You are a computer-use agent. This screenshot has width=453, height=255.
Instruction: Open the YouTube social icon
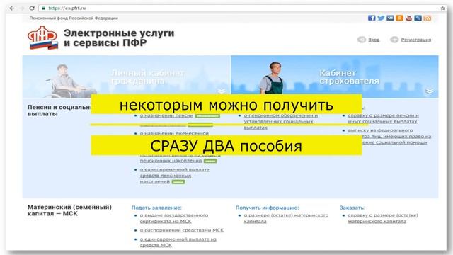point(408,18)
